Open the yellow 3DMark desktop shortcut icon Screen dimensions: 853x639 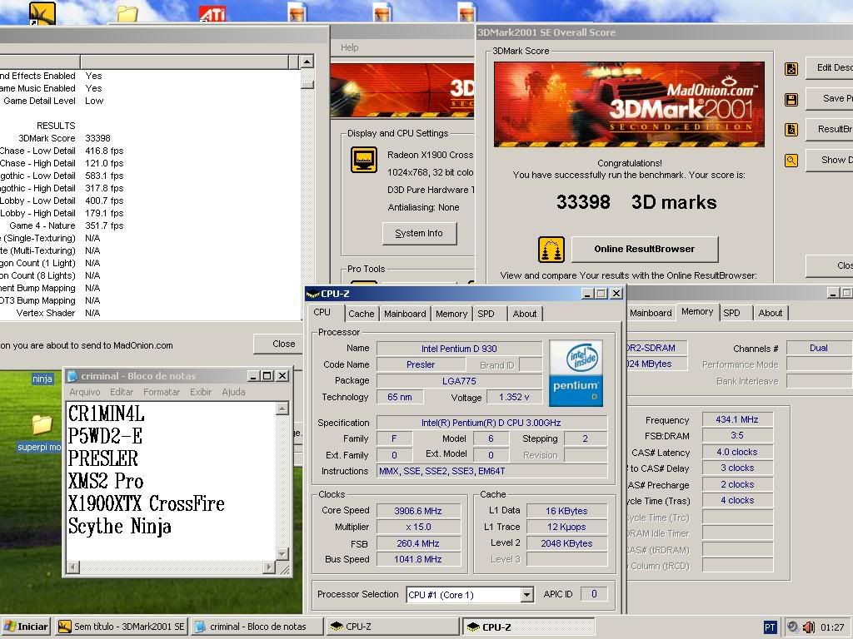42,13
